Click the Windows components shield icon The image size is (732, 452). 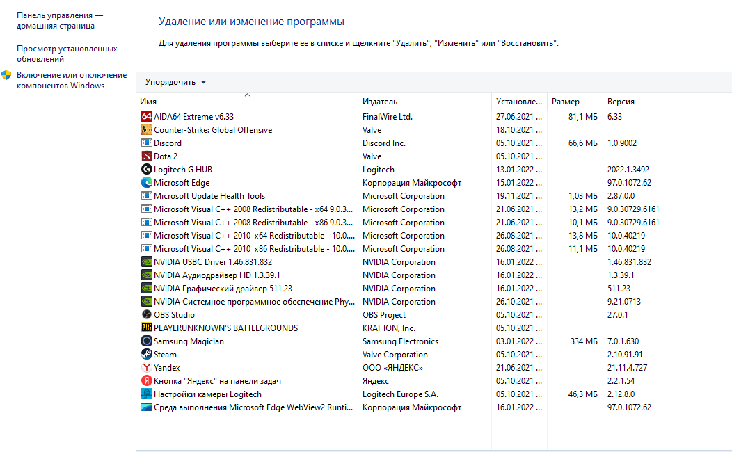pyautogui.click(x=6, y=75)
